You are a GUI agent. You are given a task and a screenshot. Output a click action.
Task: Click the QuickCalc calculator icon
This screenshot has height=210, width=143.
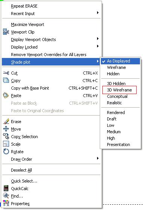pyautogui.click(x=6, y=188)
